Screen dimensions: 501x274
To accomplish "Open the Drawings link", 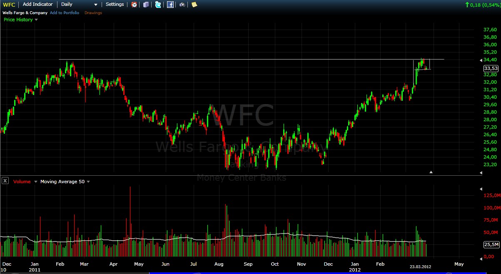I will 93,13.
